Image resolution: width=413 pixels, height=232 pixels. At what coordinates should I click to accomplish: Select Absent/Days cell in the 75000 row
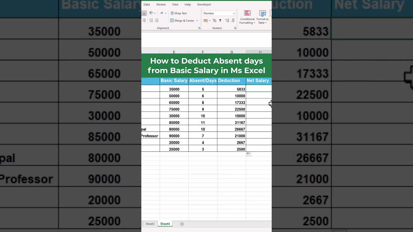203,109
